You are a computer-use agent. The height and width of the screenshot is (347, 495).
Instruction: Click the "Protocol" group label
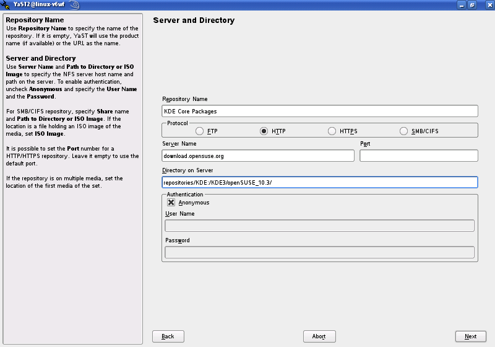178,123
